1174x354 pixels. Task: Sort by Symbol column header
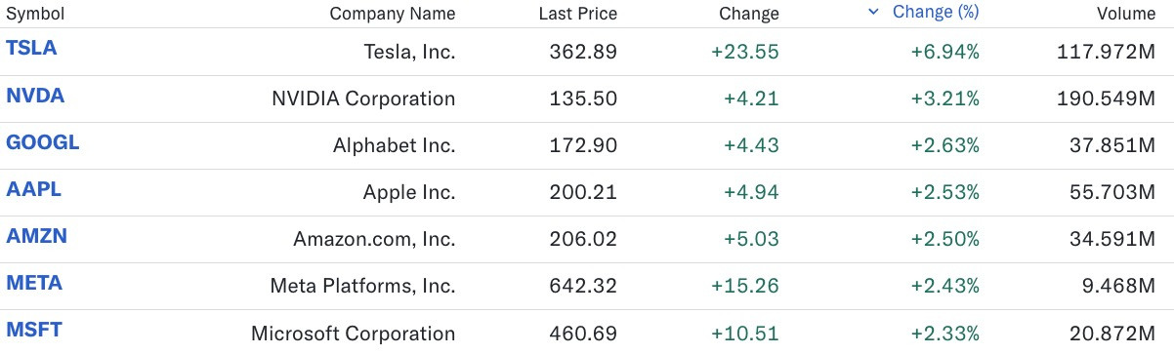click(35, 14)
